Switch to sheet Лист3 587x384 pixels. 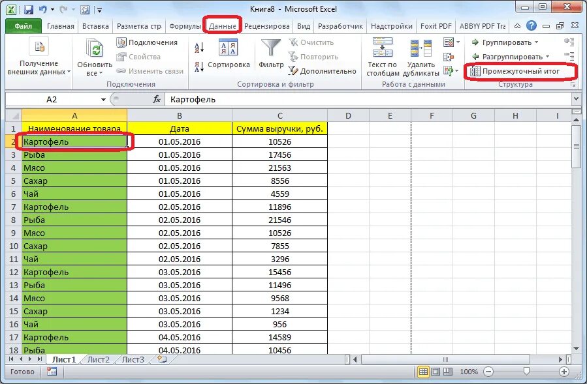(x=133, y=360)
